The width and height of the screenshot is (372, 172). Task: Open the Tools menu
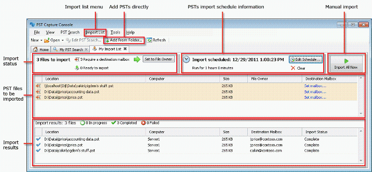(115, 32)
